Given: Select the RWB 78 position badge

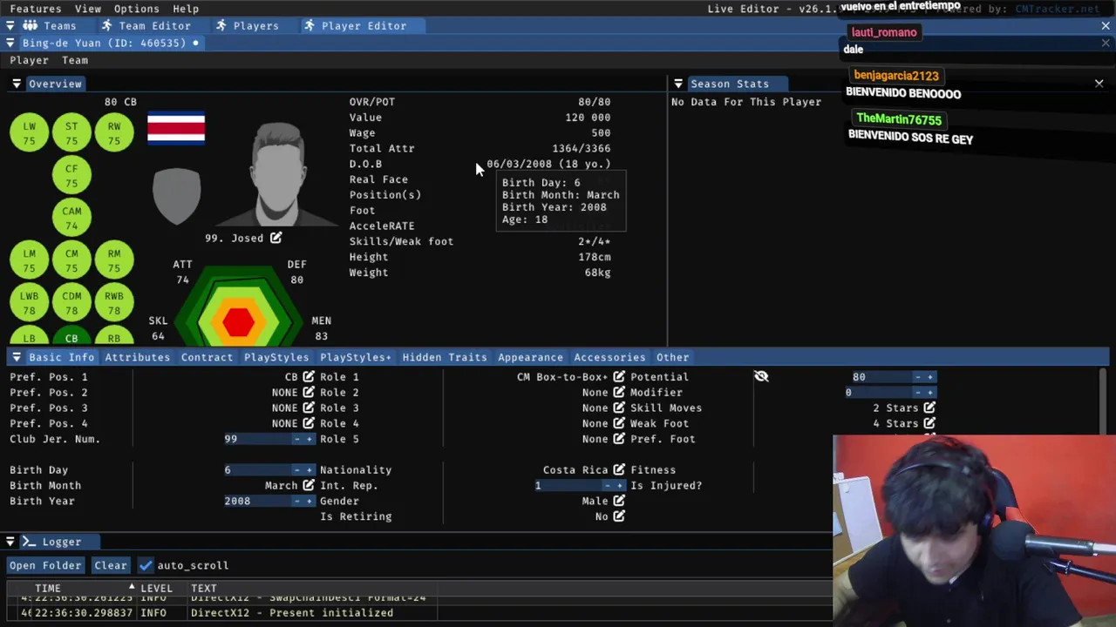Looking at the screenshot, I should click(114, 303).
